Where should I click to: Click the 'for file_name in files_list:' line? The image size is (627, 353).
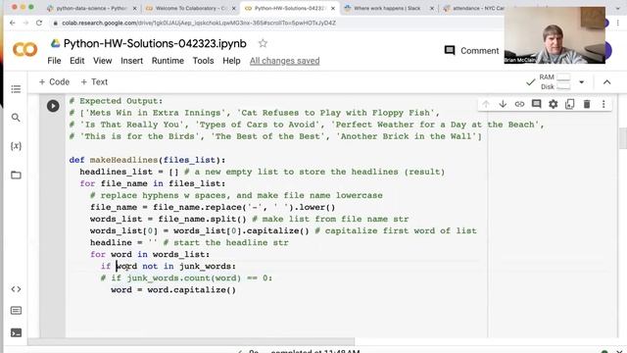153,183
